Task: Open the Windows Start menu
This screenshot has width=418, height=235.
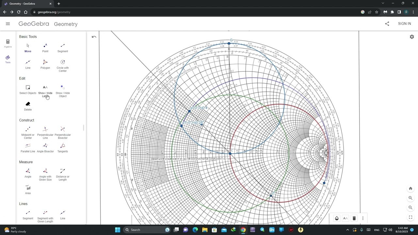Action: point(118,230)
